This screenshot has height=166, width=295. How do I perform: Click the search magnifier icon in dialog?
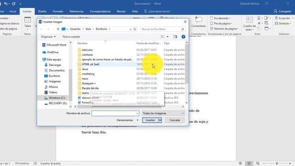[183, 29]
